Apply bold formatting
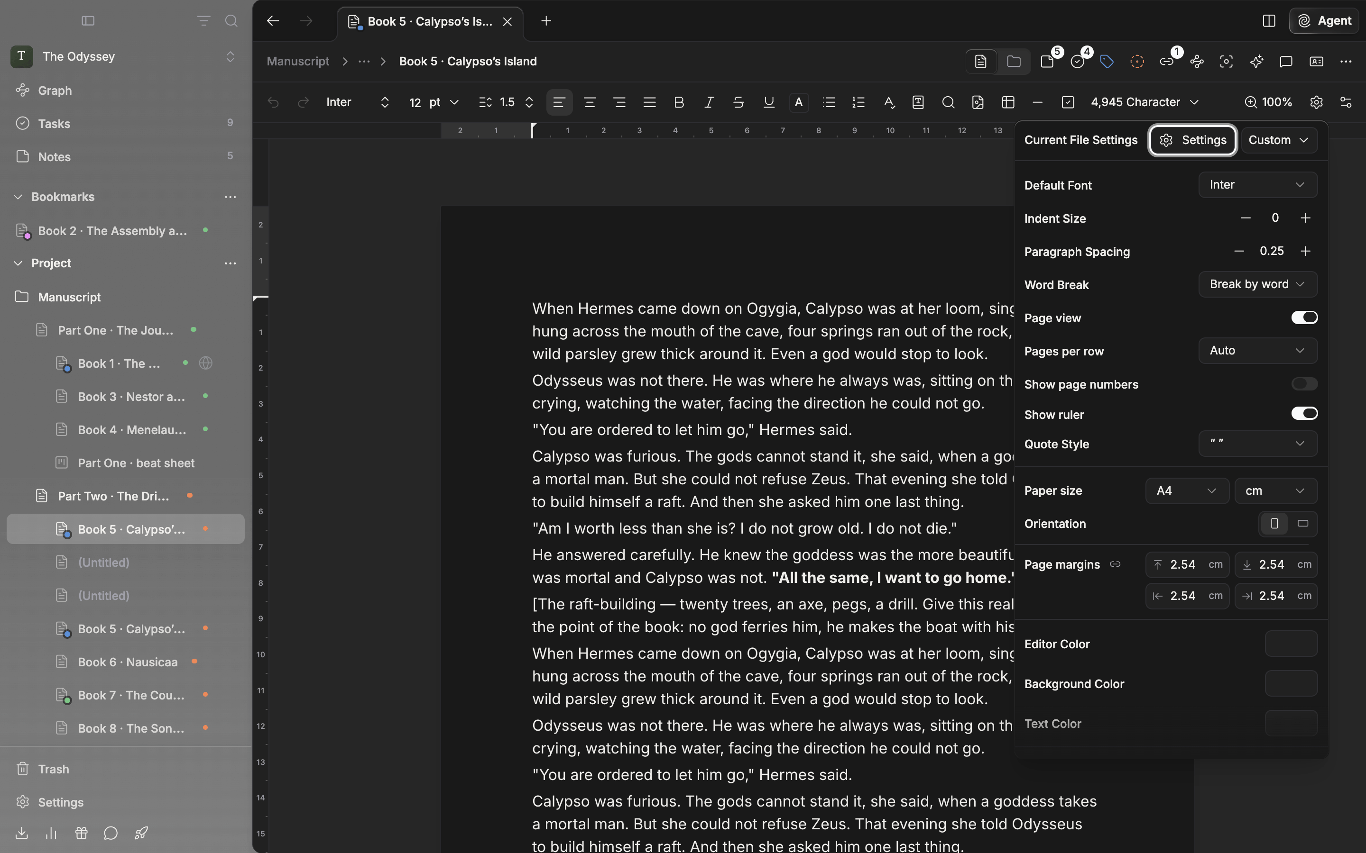This screenshot has width=1366, height=853. pyautogui.click(x=679, y=102)
